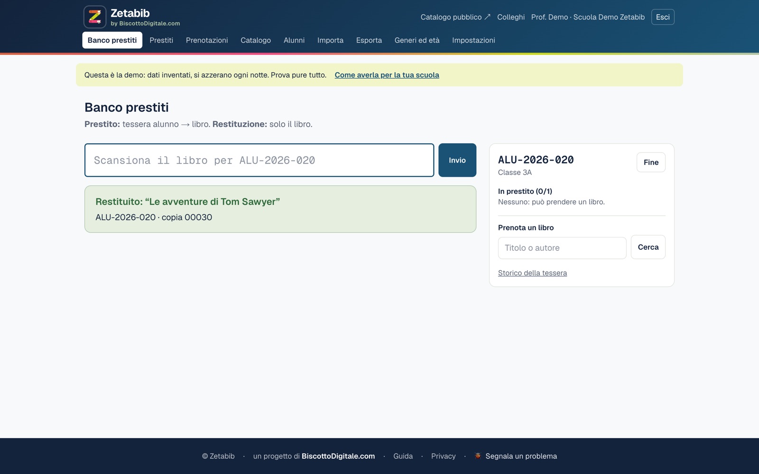Focus the book scan input field
The height and width of the screenshot is (474, 759).
[259, 160]
